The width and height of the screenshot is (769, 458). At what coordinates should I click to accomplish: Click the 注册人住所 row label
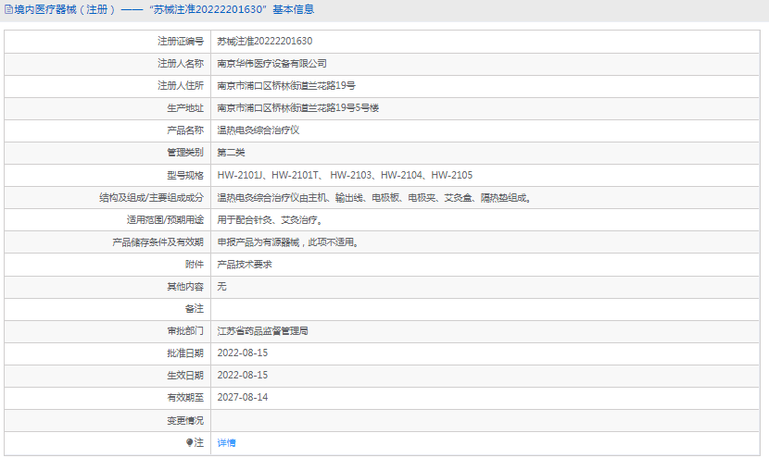tap(181, 86)
